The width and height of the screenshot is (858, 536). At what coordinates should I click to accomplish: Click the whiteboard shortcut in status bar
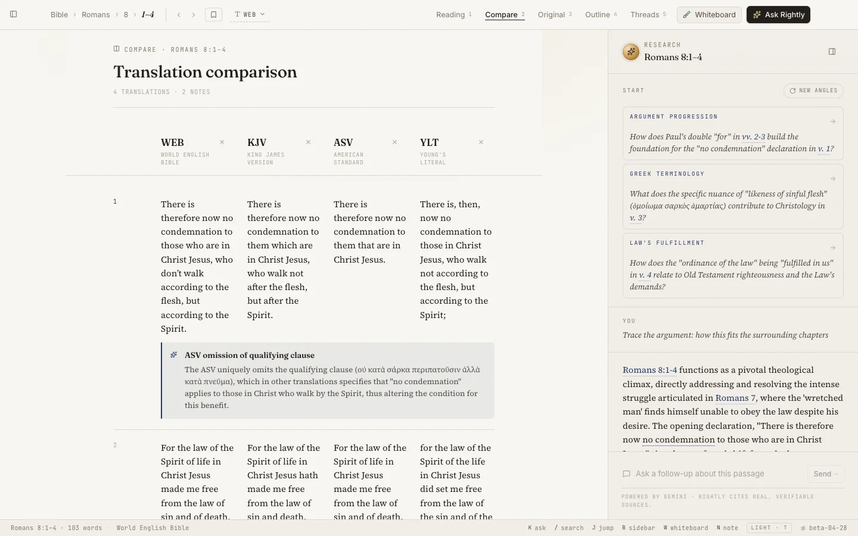(x=686, y=528)
